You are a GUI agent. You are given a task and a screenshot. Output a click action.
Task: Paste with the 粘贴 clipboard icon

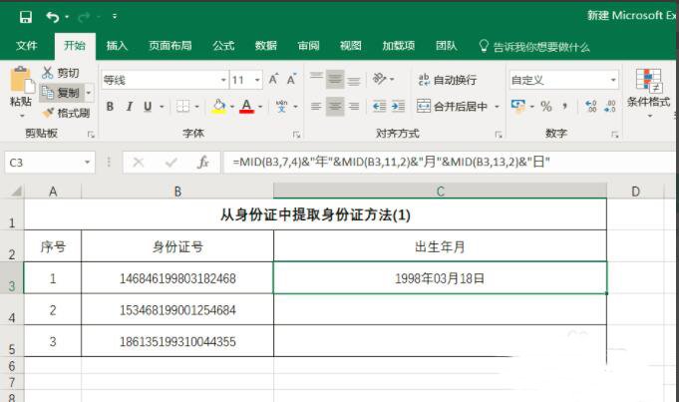[x=20, y=81]
